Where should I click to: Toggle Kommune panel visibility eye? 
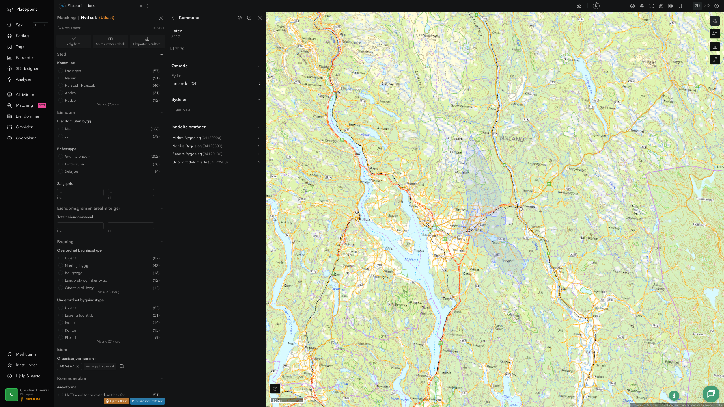coord(240,18)
